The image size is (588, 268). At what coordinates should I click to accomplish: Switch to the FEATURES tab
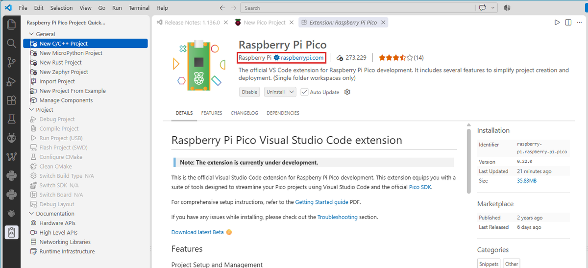tap(212, 113)
